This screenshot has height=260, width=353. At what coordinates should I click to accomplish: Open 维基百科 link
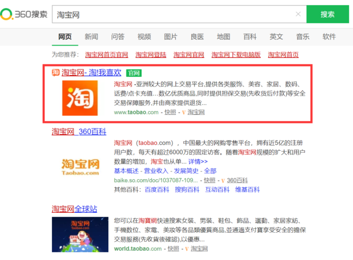coord(248,189)
